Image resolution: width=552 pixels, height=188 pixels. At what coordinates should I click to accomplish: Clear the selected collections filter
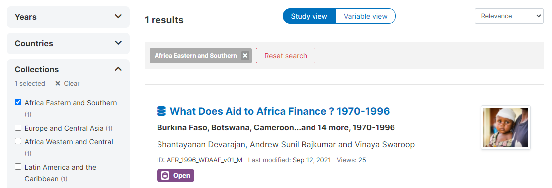(67, 84)
